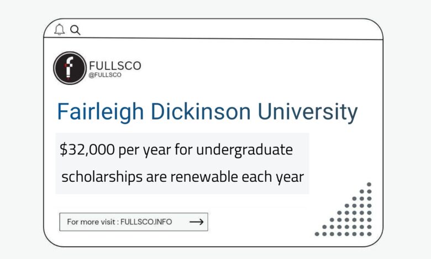Click the FULLSCO round profile logo
Viewport: 431px width, 259px height.
click(70, 68)
